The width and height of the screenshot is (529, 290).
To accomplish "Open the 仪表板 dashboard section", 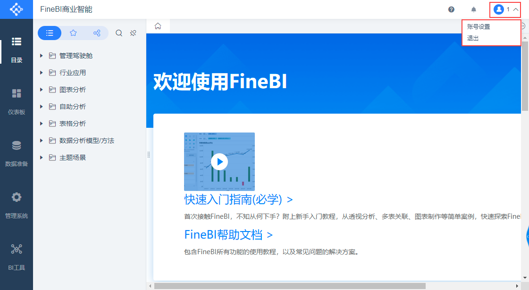I will click(17, 102).
